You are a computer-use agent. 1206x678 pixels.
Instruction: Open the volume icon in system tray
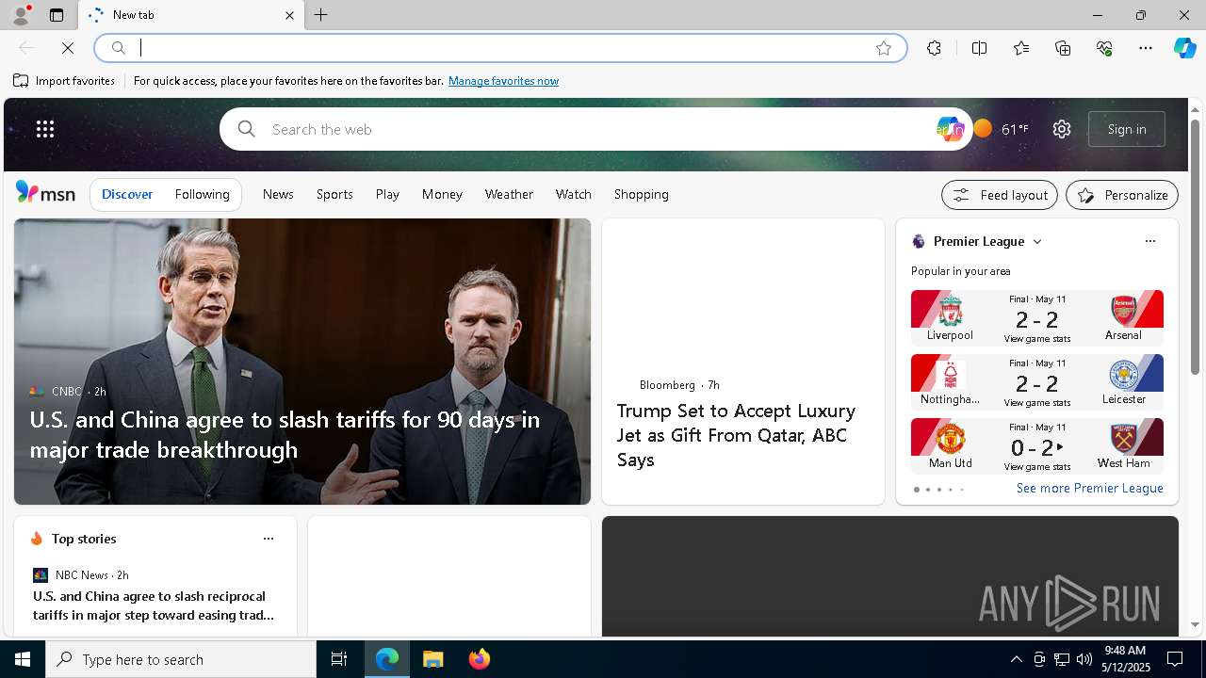coord(1084,659)
